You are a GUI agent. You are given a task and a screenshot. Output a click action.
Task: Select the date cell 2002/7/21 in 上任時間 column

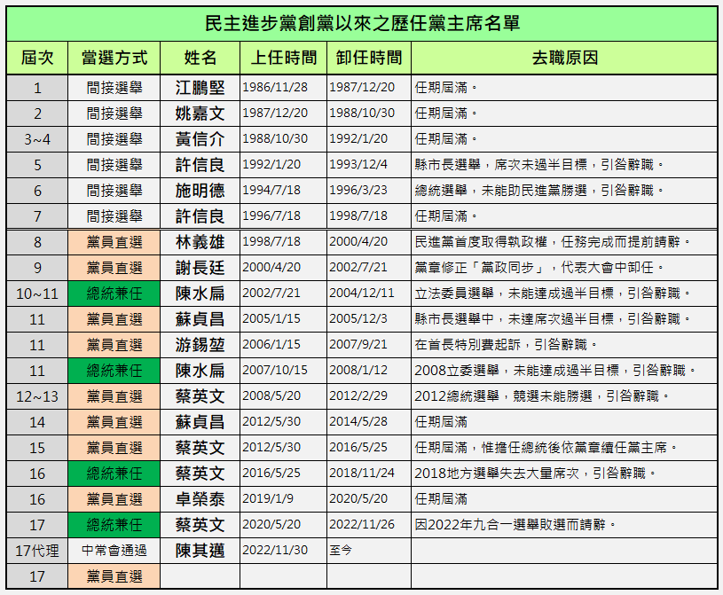pyautogui.click(x=284, y=294)
